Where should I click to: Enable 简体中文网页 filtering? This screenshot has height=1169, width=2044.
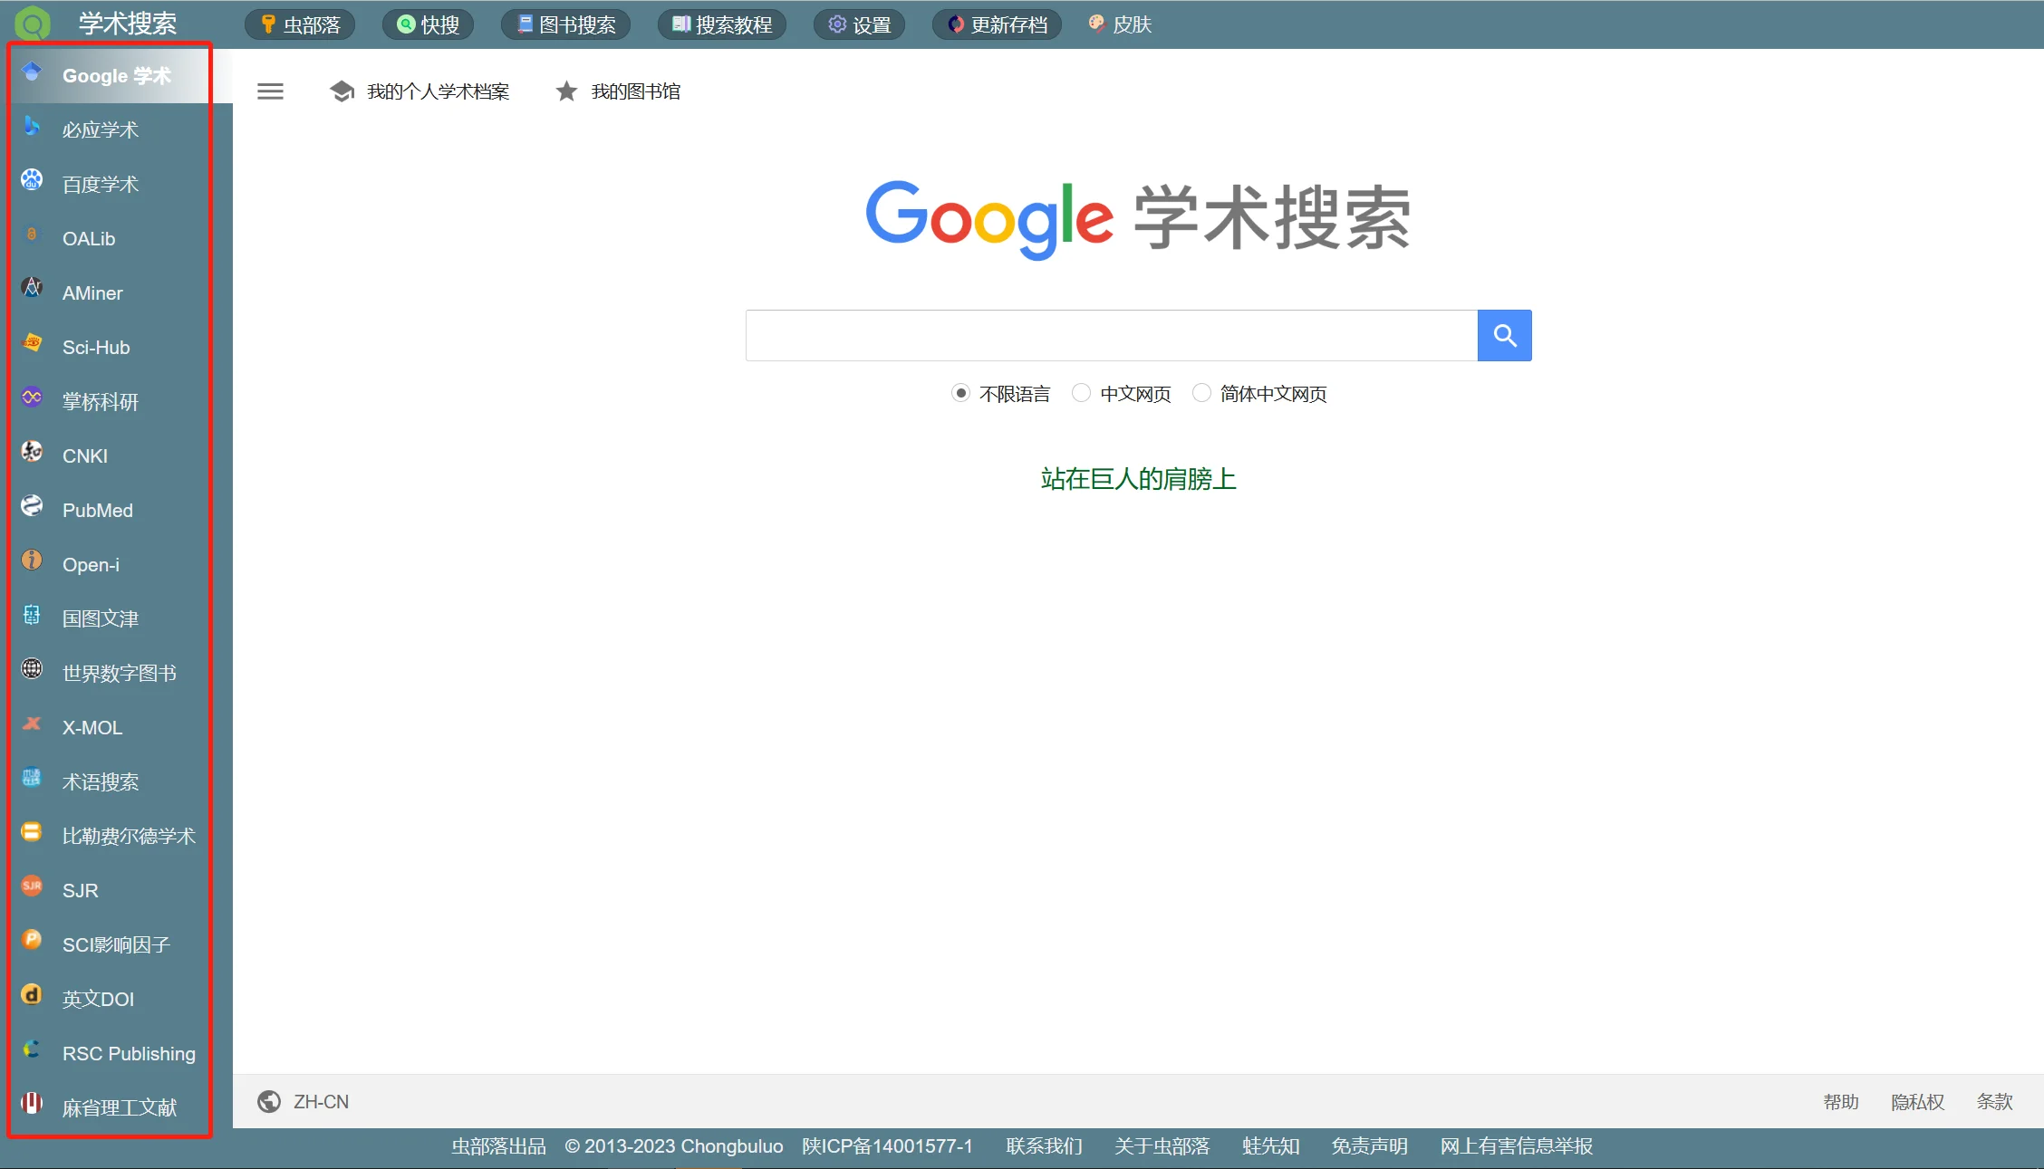tap(1202, 393)
